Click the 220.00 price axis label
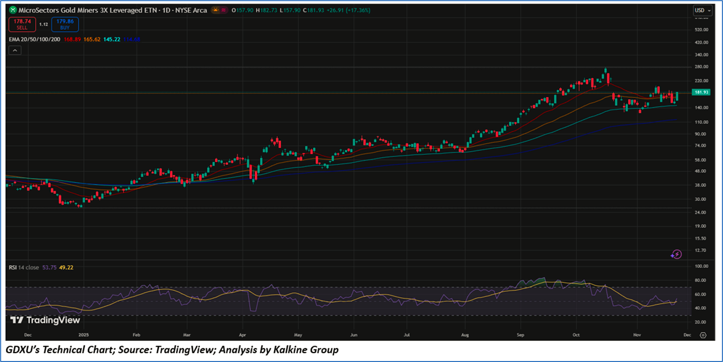723x362 pixels. pos(701,81)
